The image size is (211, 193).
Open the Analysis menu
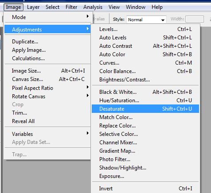pyautogui.click(x=93, y=7)
